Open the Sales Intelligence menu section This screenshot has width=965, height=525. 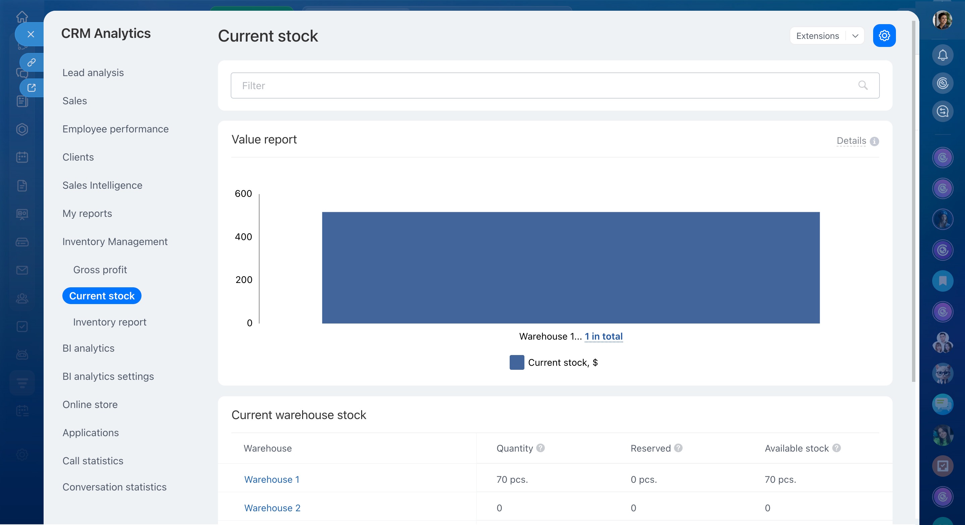coord(102,185)
